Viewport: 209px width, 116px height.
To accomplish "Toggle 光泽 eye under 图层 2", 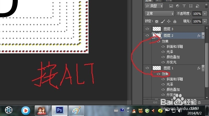I will click(163, 52).
